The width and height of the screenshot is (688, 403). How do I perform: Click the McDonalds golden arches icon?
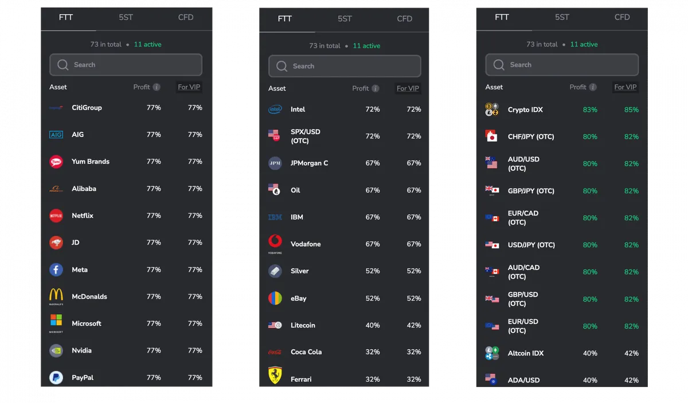[56, 296]
